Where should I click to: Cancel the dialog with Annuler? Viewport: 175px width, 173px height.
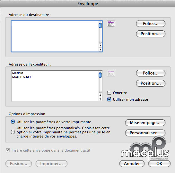point(132,163)
